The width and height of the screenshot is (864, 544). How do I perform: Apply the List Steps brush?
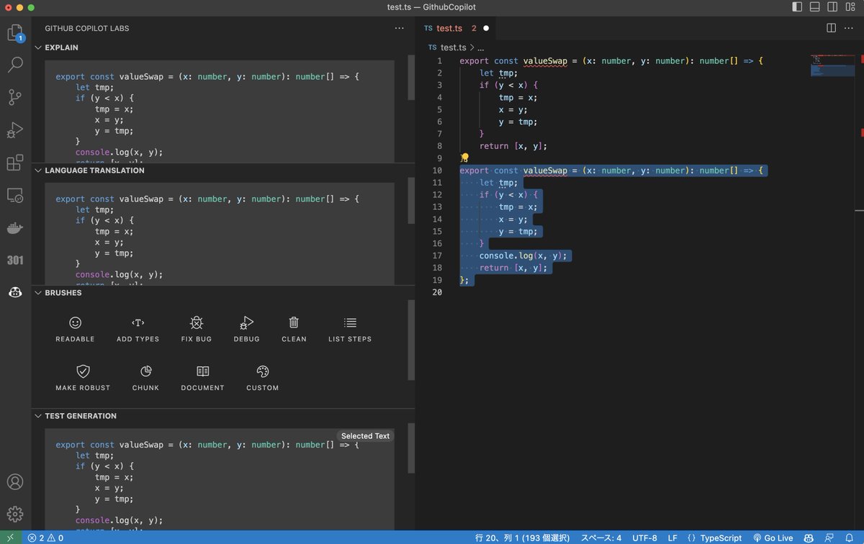[350, 330]
